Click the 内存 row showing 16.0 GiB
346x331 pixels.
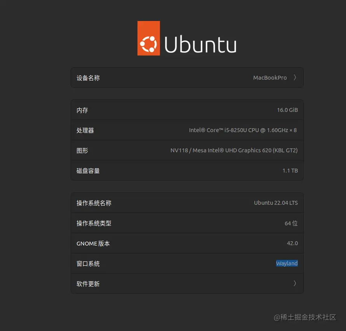tap(187, 110)
